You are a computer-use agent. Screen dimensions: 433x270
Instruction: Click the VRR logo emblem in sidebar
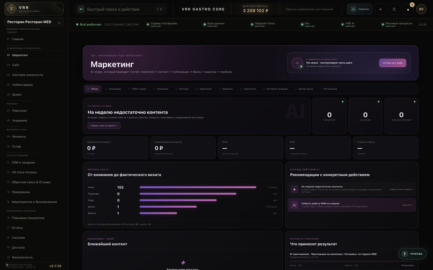point(11,9)
